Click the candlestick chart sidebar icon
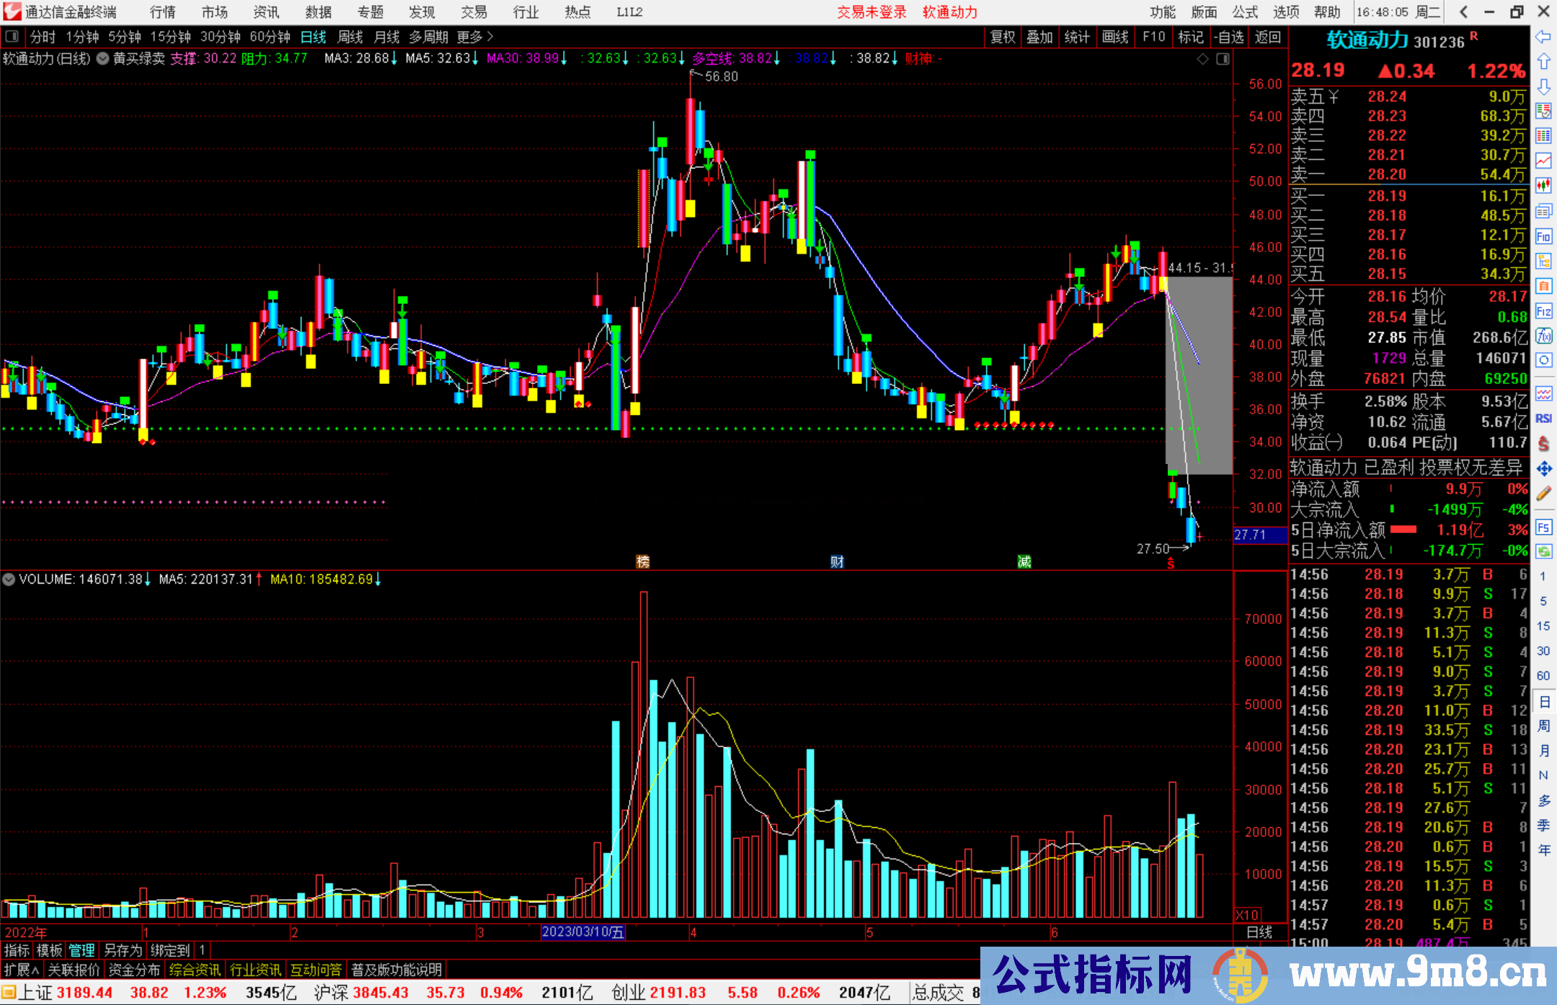 click(1543, 186)
